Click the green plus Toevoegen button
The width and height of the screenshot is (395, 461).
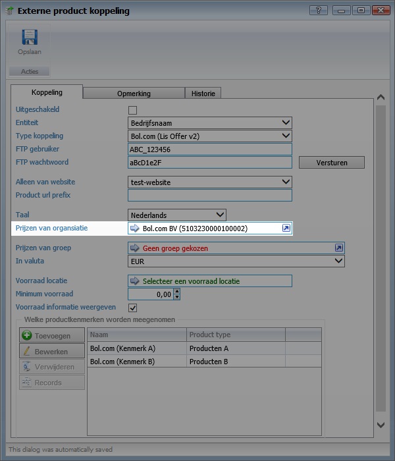coord(52,336)
